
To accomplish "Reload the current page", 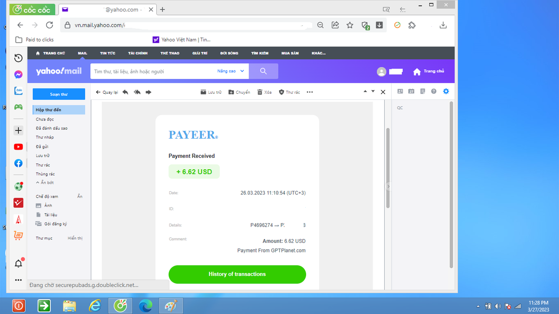I will (x=49, y=25).
